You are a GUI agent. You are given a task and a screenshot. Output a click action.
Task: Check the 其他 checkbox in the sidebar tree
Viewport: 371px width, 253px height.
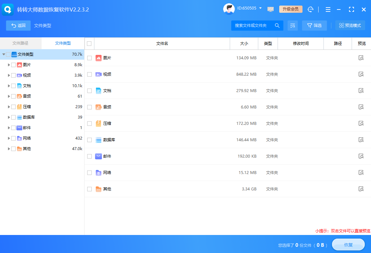coord(13,149)
